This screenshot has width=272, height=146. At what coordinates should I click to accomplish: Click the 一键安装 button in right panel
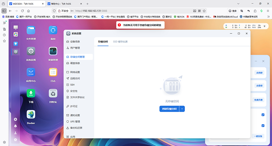[x=258, y=136]
